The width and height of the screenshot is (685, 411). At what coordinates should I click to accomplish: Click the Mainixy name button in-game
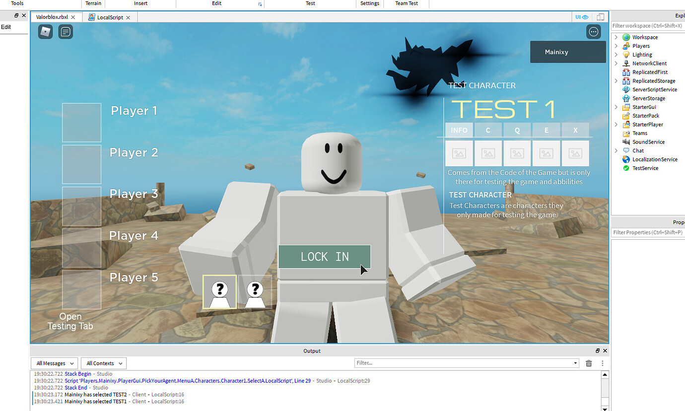tap(568, 52)
